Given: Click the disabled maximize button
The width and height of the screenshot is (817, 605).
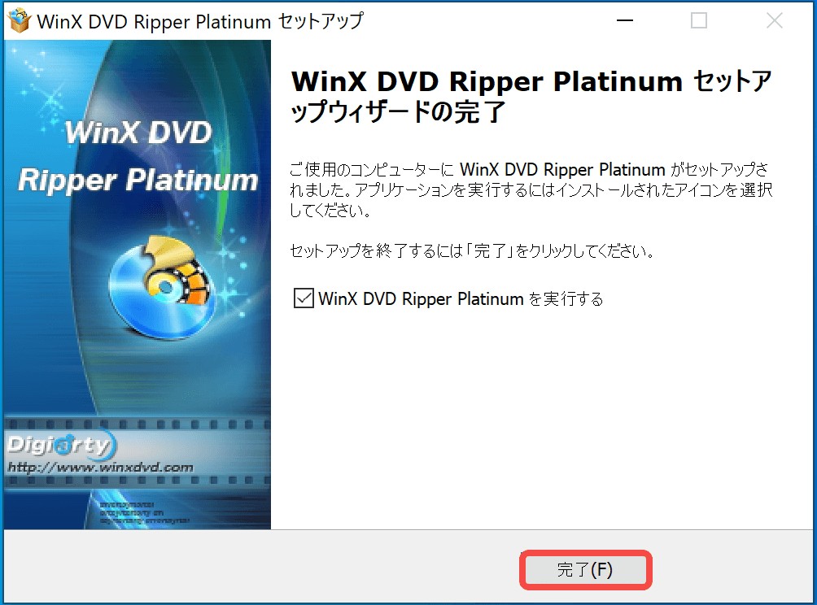Looking at the screenshot, I should point(699,21).
